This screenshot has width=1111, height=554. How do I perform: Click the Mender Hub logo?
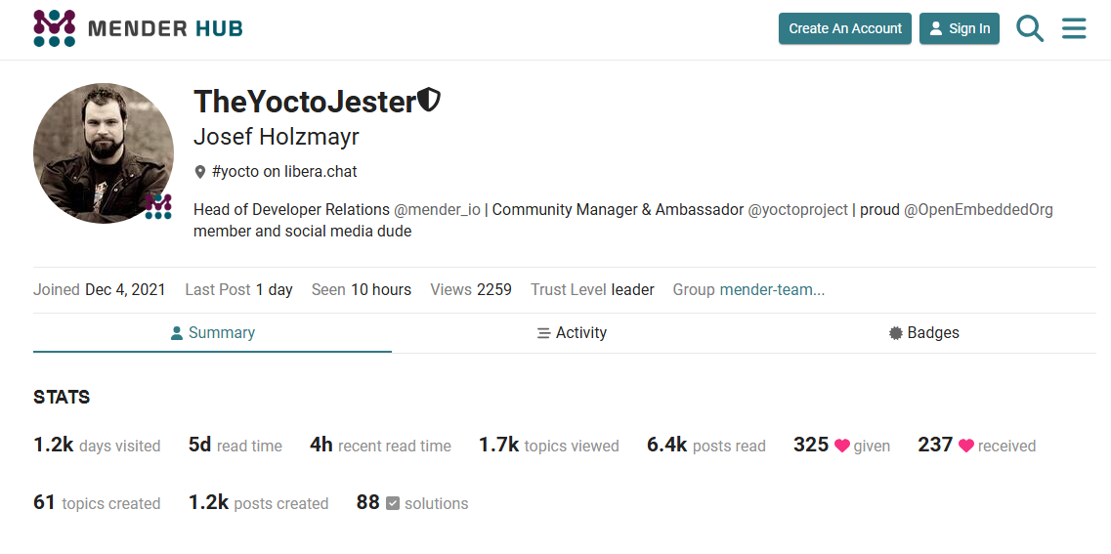click(138, 28)
